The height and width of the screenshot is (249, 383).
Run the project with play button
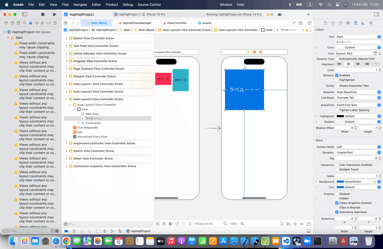coord(55,14)
